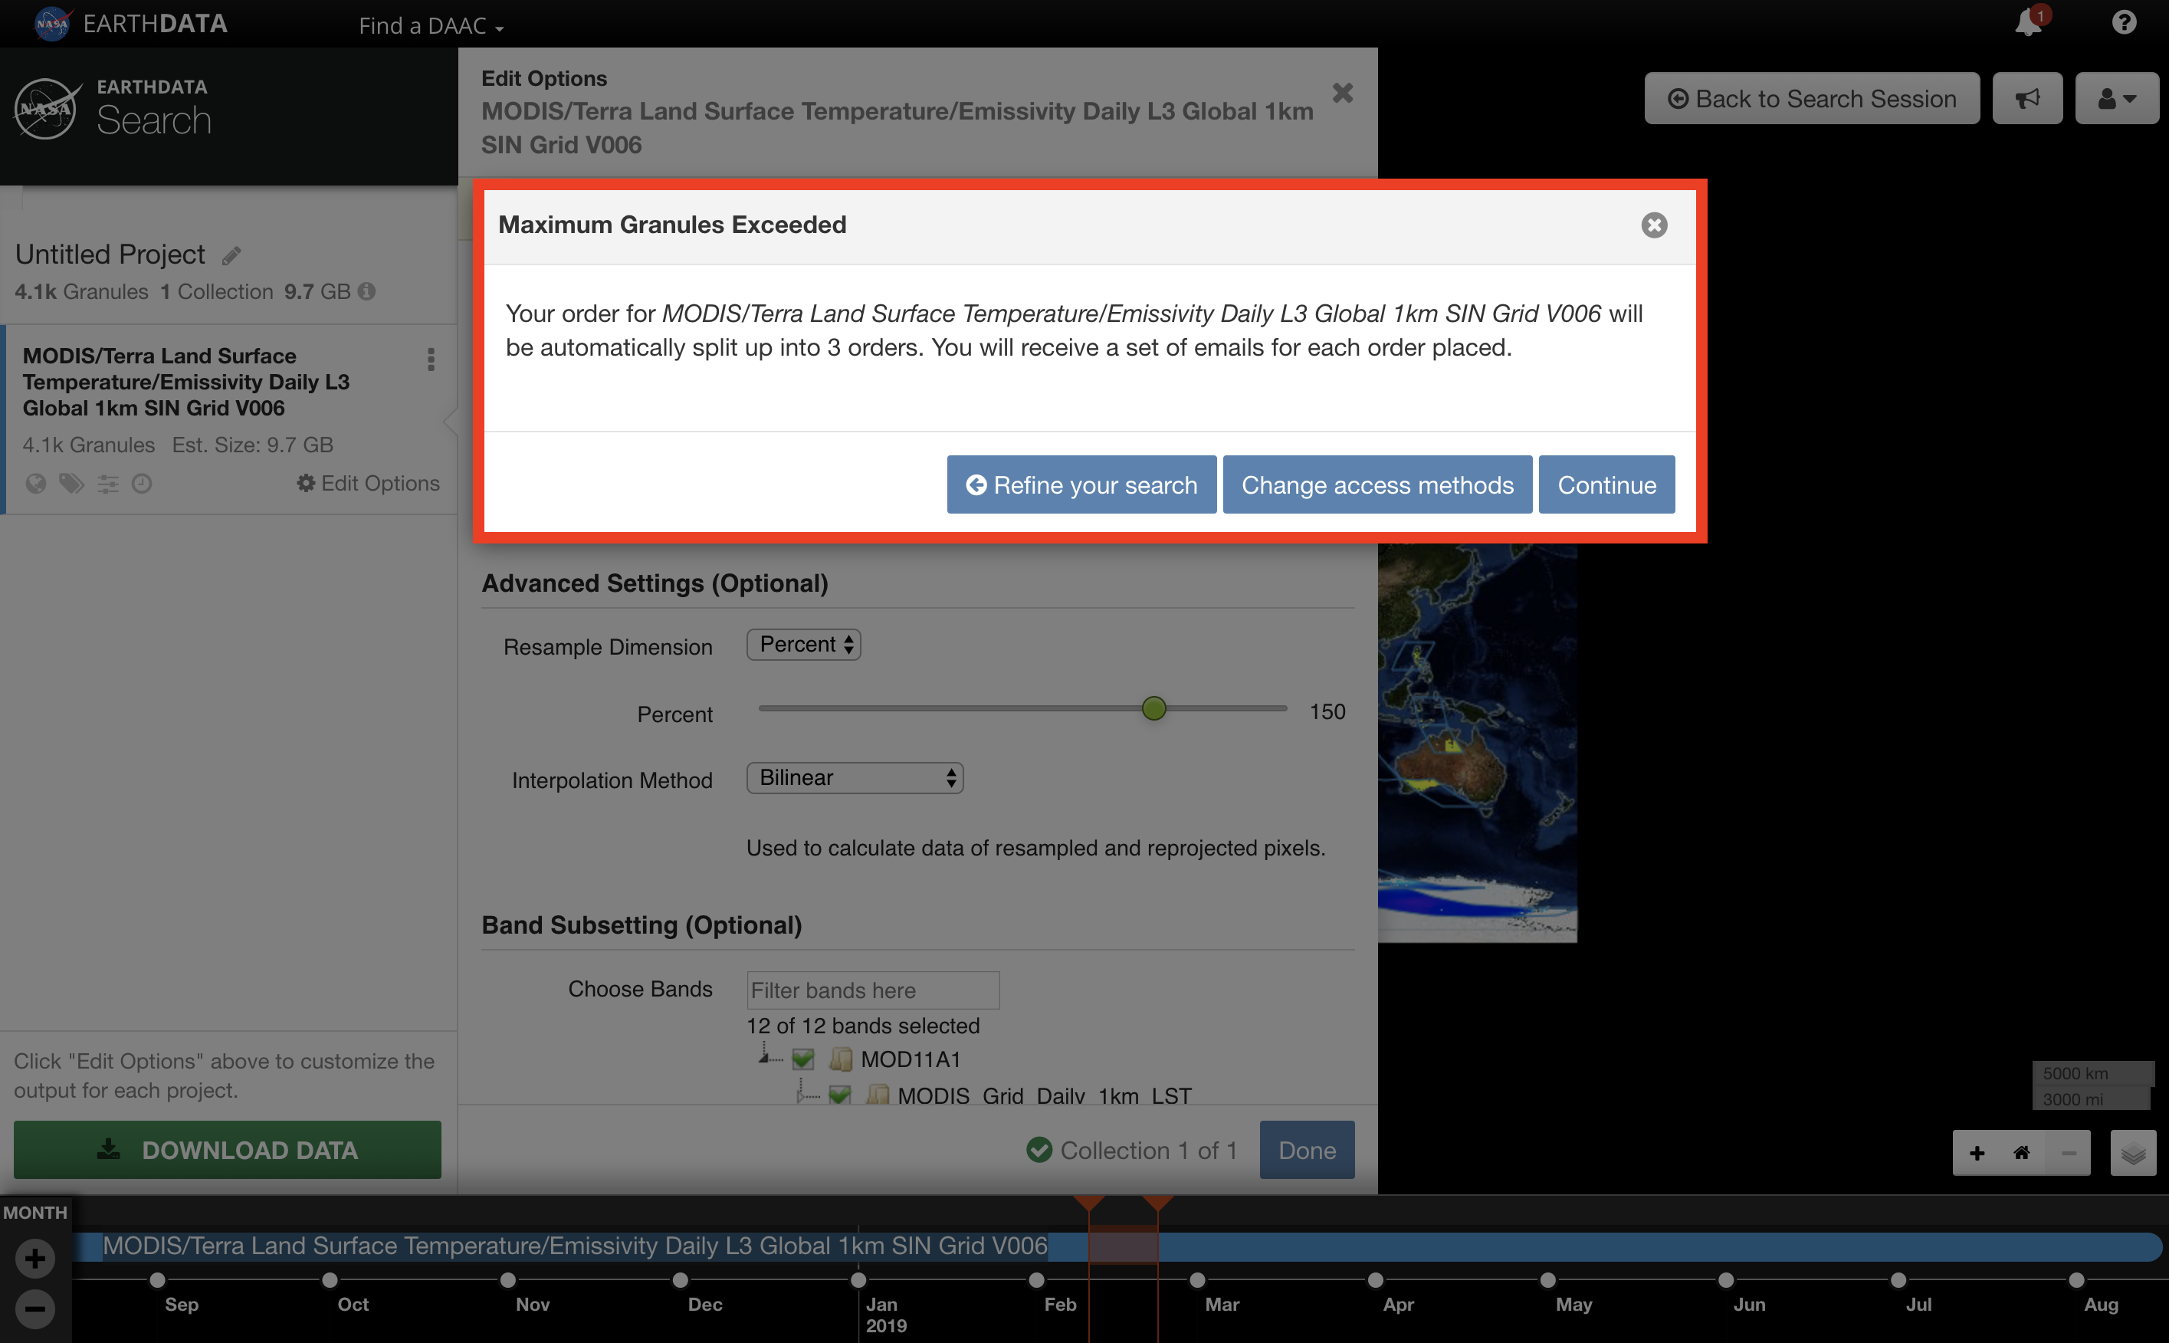The width and height of the screenshot is (2169, 1343).
Task: Continue with the split order
Action: coord(1606,485)
